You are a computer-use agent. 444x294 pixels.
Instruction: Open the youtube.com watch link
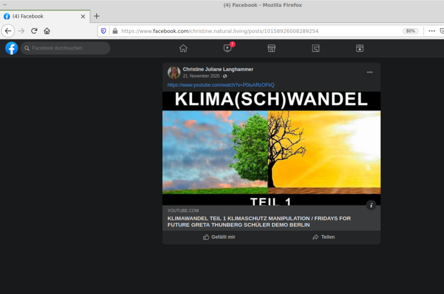click(221, 85)
